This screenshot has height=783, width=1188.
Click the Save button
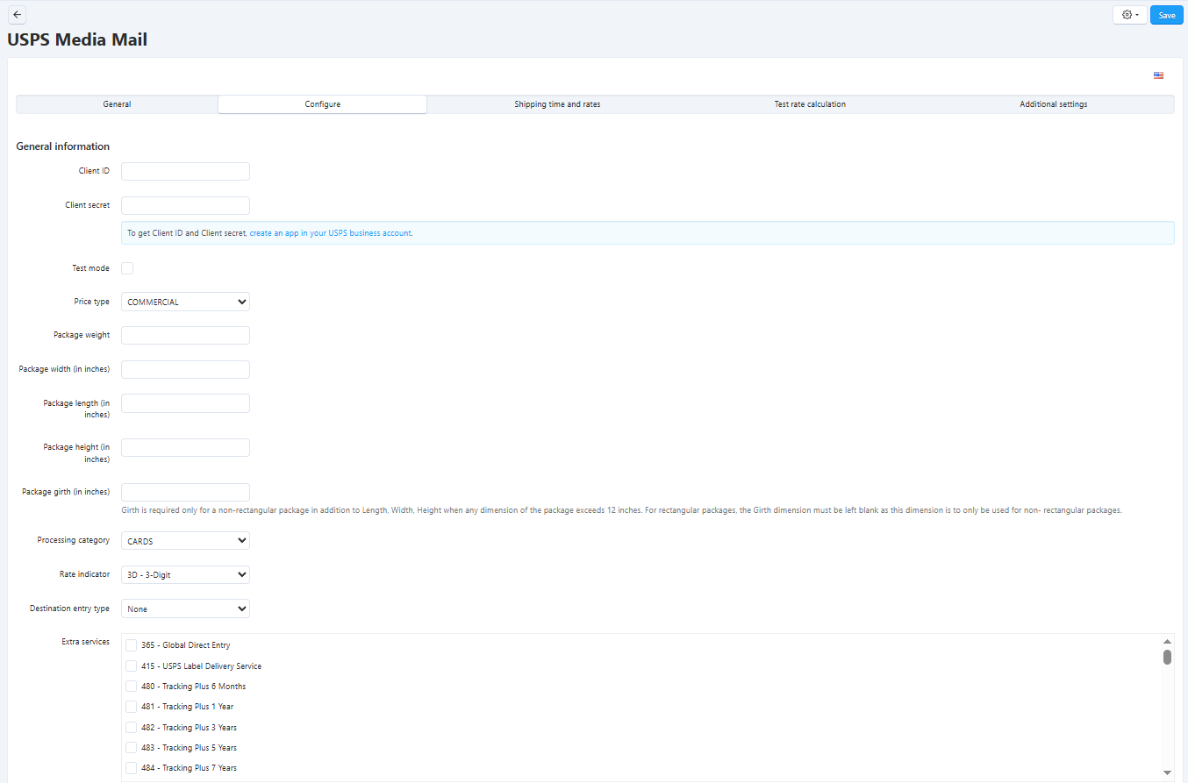[x=1166, y=15]
